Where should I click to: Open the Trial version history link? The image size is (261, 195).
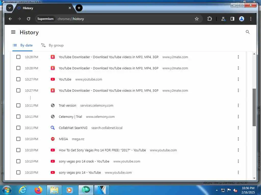67,105
